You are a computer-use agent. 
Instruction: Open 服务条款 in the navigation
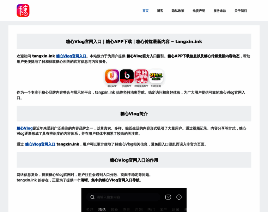click(x=220, y=11)
